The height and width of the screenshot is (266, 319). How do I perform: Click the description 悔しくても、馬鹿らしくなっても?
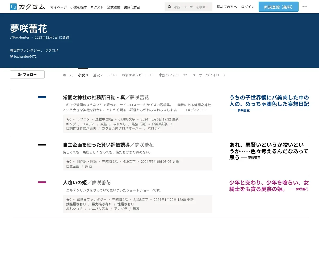(x=107, y=152)
